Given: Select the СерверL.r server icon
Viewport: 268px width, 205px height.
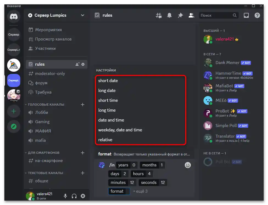Looking at the screenshot, I should [14, 50].
